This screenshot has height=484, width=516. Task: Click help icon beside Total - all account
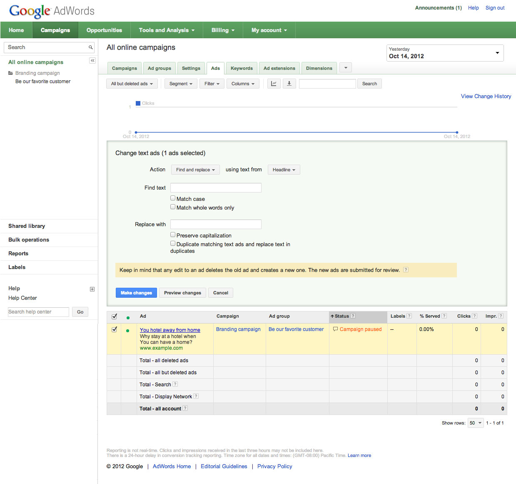pyautogui.click(x=185, y=408)
